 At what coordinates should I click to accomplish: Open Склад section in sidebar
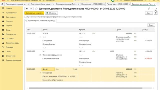point(8,30)
